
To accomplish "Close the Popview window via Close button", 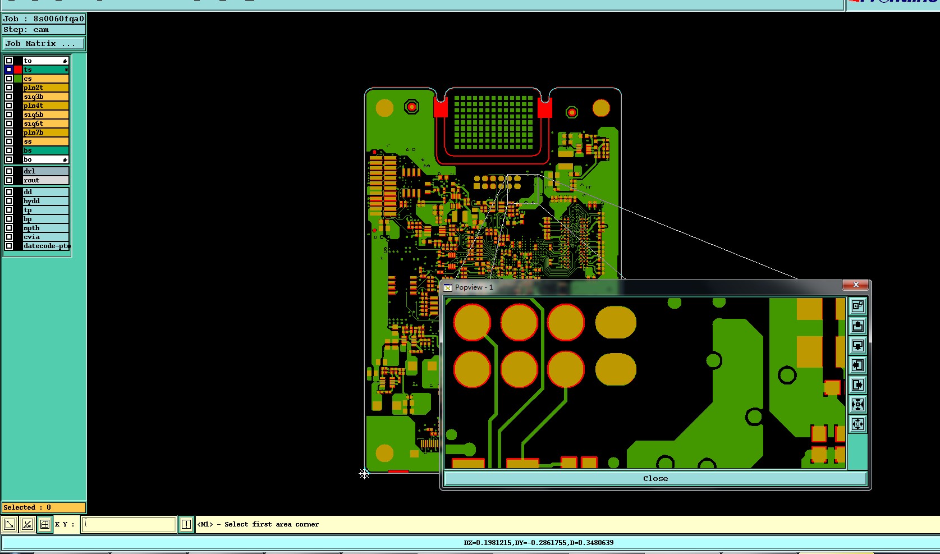I will [655, 479].
